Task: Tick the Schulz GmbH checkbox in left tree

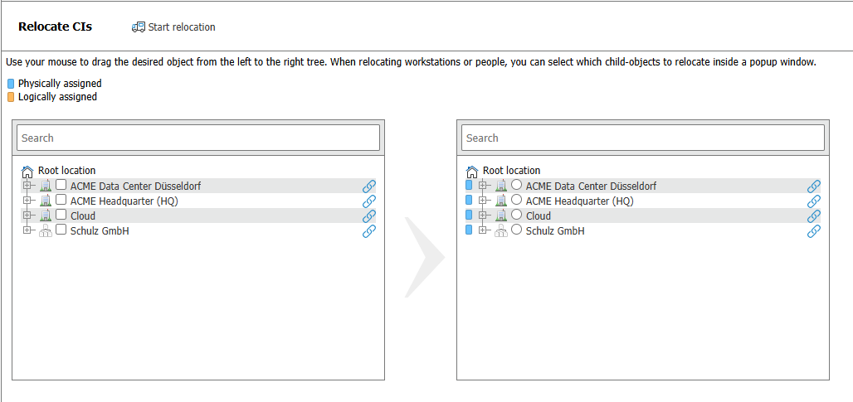Action: pos(61,230)
